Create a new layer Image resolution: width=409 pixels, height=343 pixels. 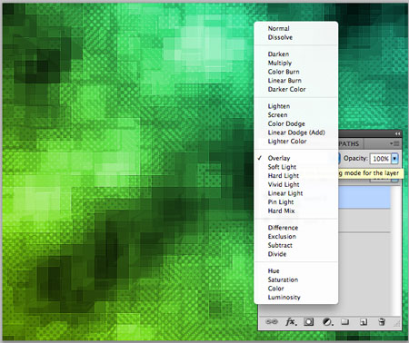[x=364, y=322]
